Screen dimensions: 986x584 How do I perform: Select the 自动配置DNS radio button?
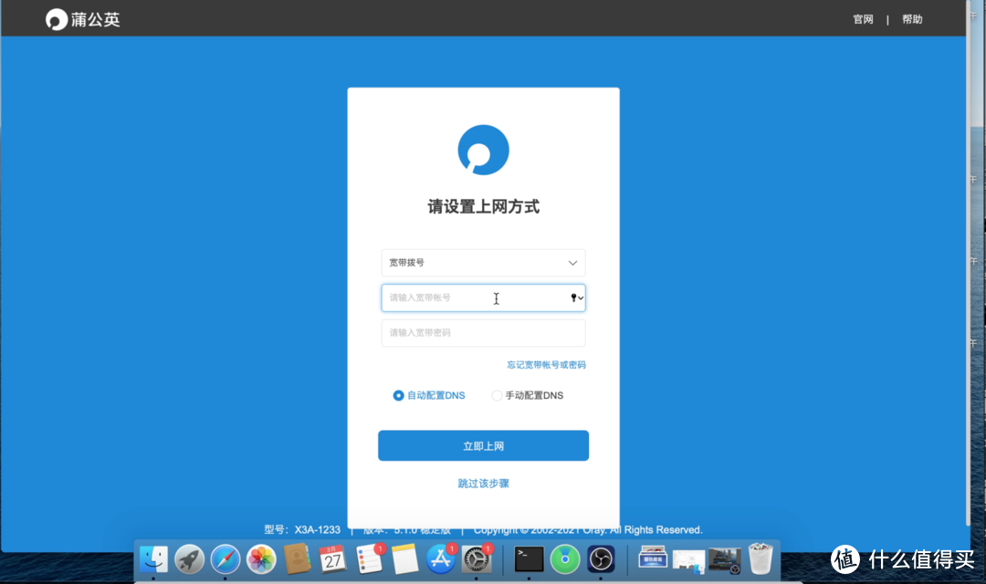pos(397,395)
